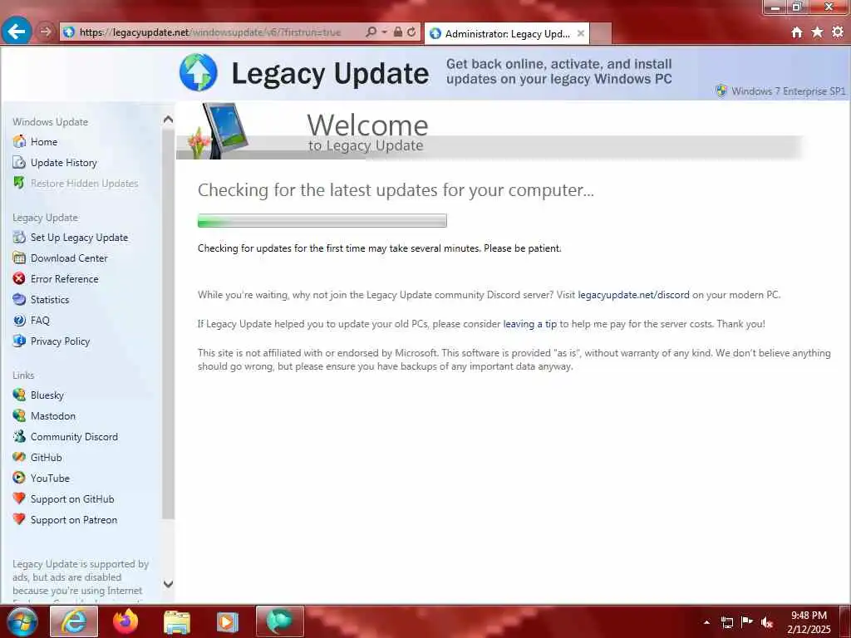Click the Set Up Legacy Update icon
This screenshot has width=851, height=638.
point(19,237)
